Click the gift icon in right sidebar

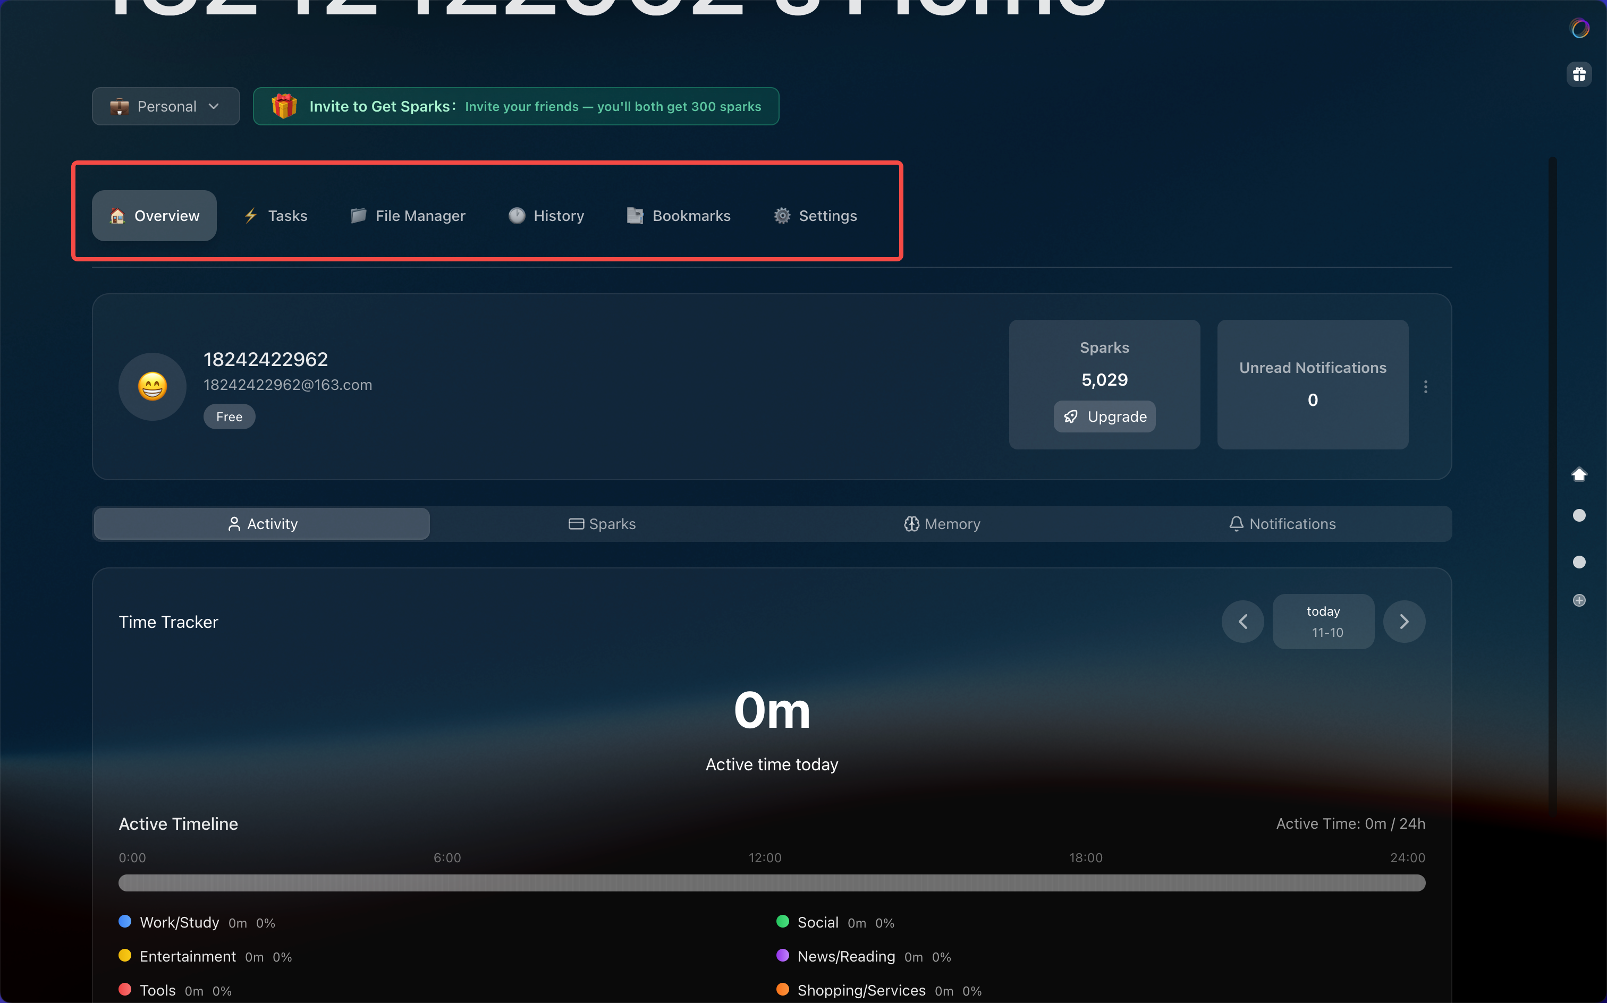click(x=1579, y=74)
